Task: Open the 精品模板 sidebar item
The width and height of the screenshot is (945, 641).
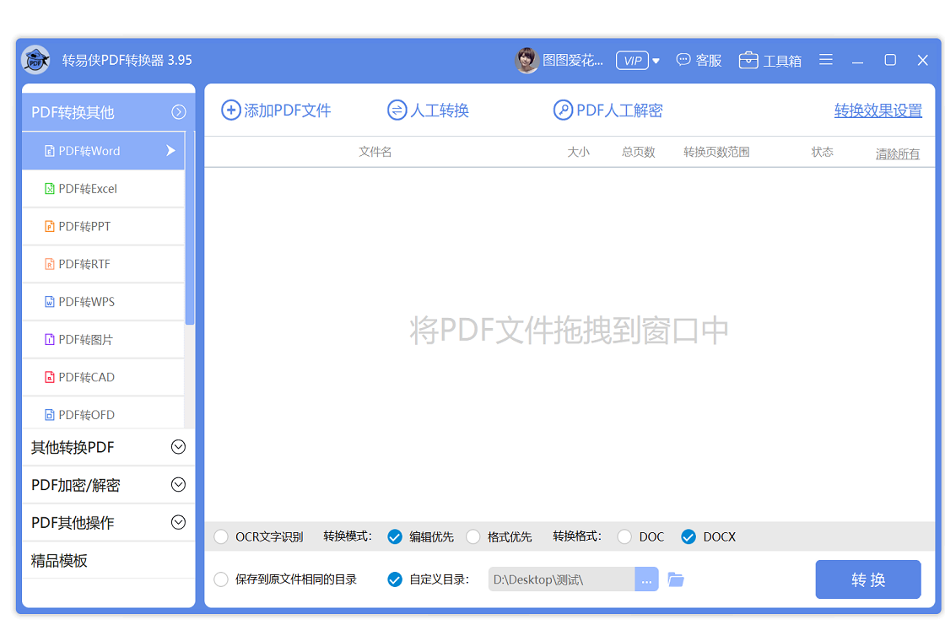Action: 109,560
